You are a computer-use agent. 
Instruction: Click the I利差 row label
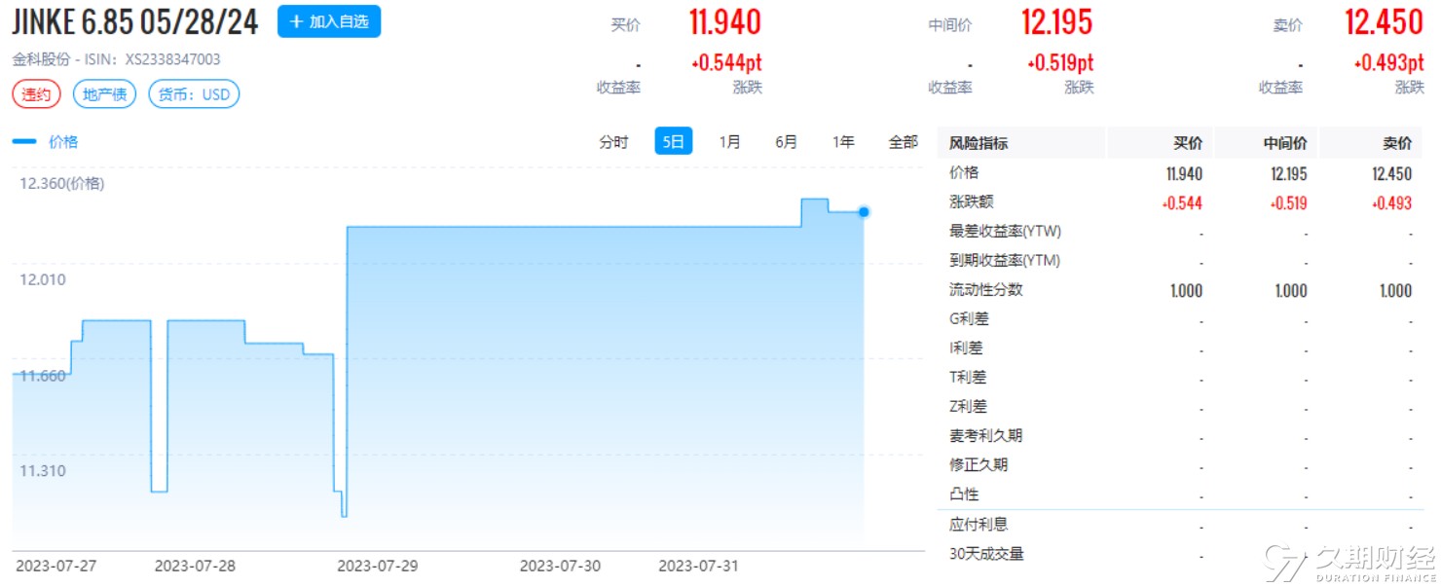coord(966,349)
